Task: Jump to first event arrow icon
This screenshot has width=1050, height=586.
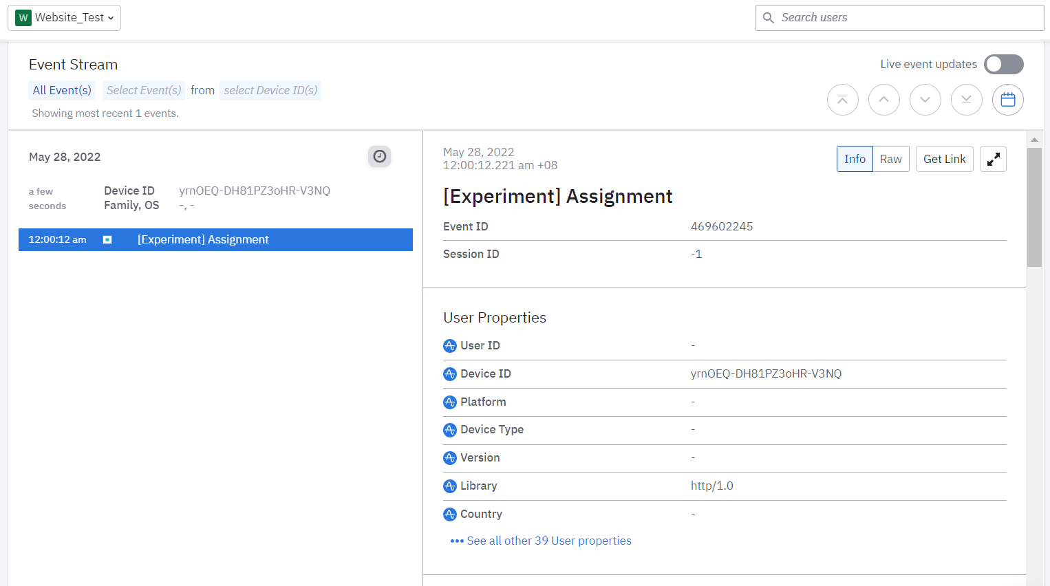Action: click(x=842, y=100)
